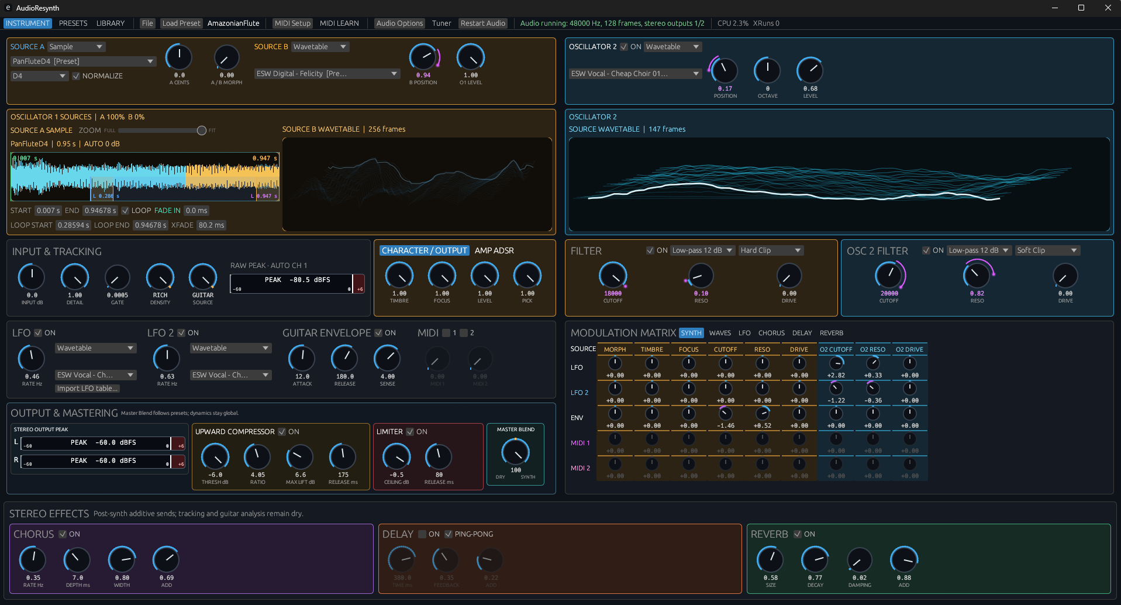Click the LFO to O2 CUTOFF matrix knob
The height and width of the screenshot is (605, 1121).
836,363
